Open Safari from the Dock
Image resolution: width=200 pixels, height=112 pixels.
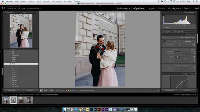point(76,109)
